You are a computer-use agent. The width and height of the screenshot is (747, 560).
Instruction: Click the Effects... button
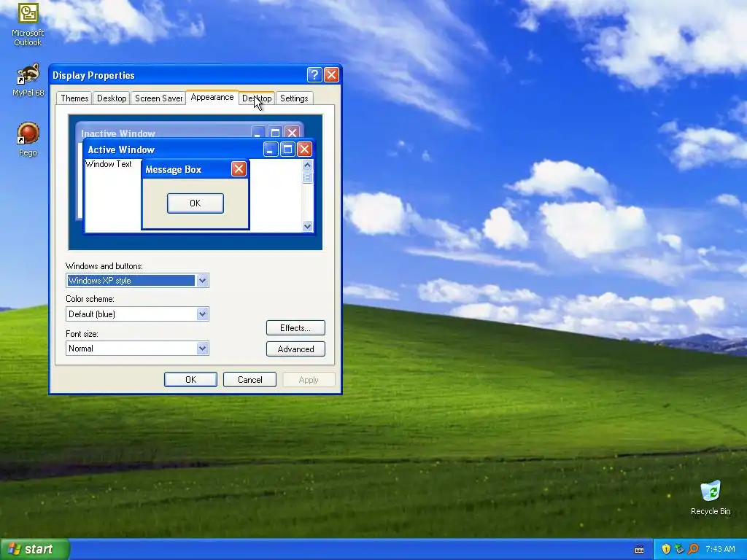click(295, 328)
